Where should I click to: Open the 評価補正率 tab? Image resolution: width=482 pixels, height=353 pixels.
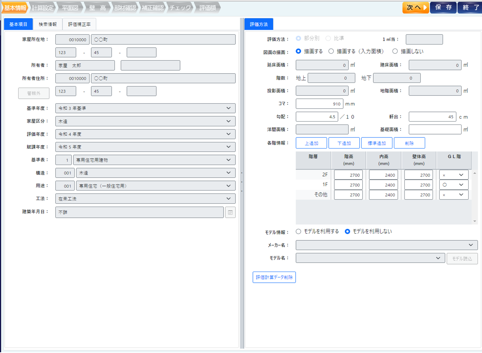(79, 24)
